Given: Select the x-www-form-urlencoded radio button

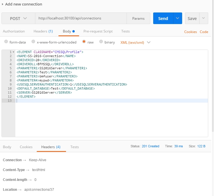Looking at the screenshot, I should click(33, 41).
